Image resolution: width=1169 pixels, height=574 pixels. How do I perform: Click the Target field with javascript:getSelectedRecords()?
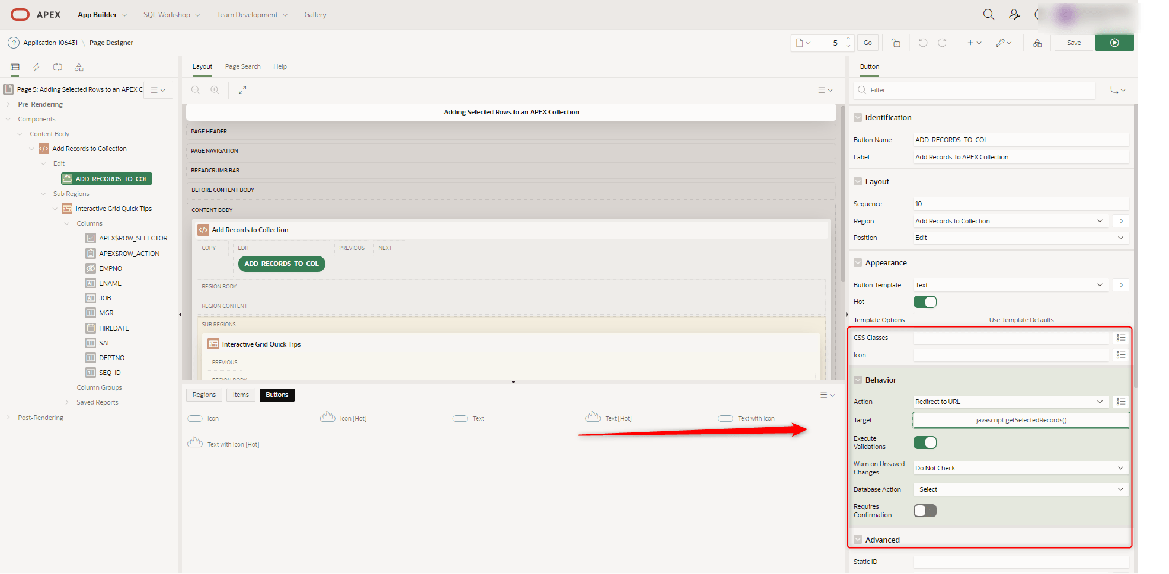[x=1021, y=420]
